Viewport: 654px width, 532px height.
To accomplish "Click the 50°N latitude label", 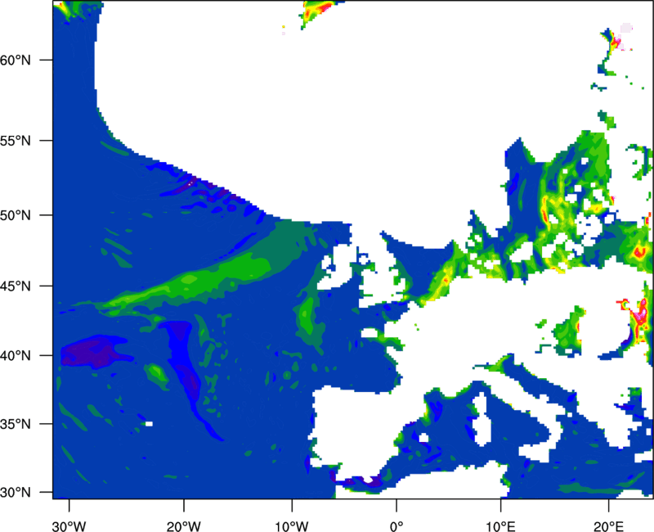I will click(x=16, y=215).
